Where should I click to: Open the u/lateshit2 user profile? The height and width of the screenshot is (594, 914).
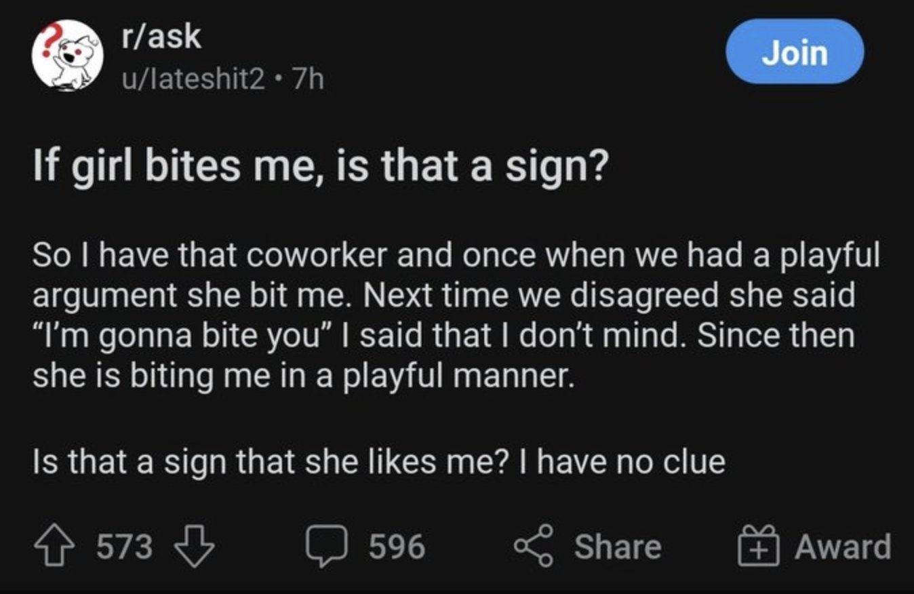pos(194,80)
